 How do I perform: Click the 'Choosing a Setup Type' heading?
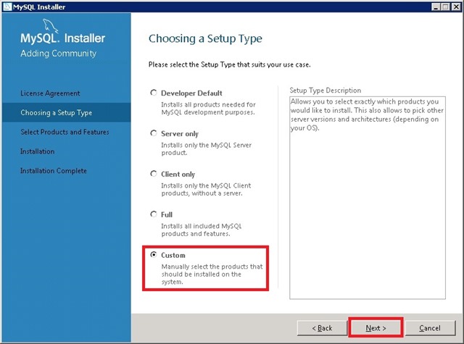click(x=205, y=38)
